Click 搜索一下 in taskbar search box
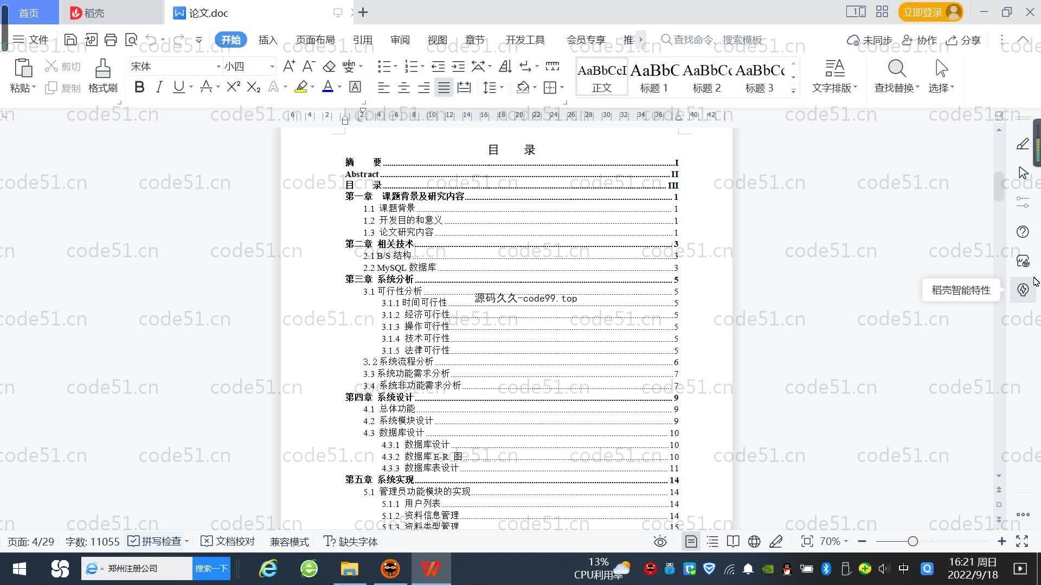The height and width of the screenshot is (585, 1041). (x=211, y=568)
